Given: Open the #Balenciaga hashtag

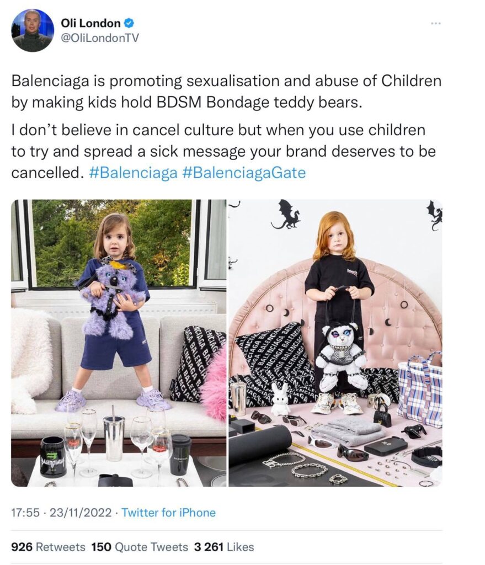Looking at the screenshot, I should (133, 173).
